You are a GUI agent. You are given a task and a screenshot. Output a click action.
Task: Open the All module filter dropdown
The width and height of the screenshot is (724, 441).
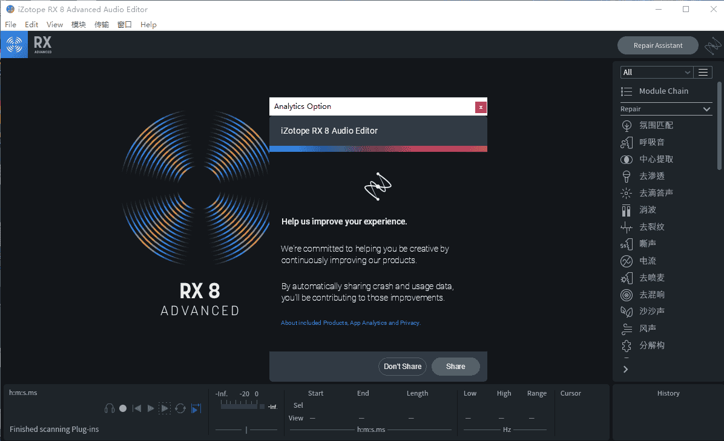coord(656,72)
